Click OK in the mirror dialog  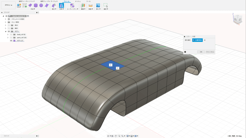[201, 52]
